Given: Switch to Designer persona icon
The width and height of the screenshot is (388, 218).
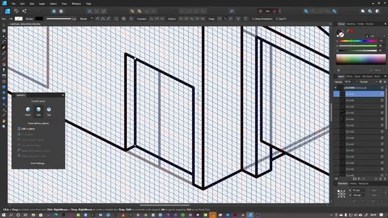Looking at the screenshot, I should pyautogui.click(x=8, y=11).
